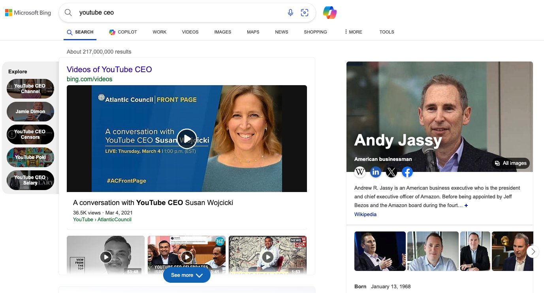Open partially visible Andy Jassy photo by gramophone
The height and width of the screenshot is (293, 544).
[x=512, y=251]
